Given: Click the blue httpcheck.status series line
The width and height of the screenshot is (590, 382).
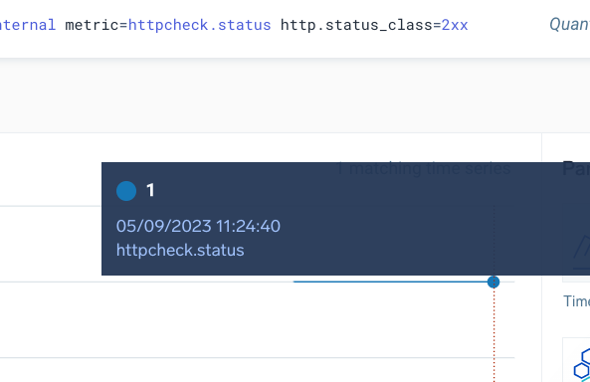Looking at the screenshot, I should (390, 282).
